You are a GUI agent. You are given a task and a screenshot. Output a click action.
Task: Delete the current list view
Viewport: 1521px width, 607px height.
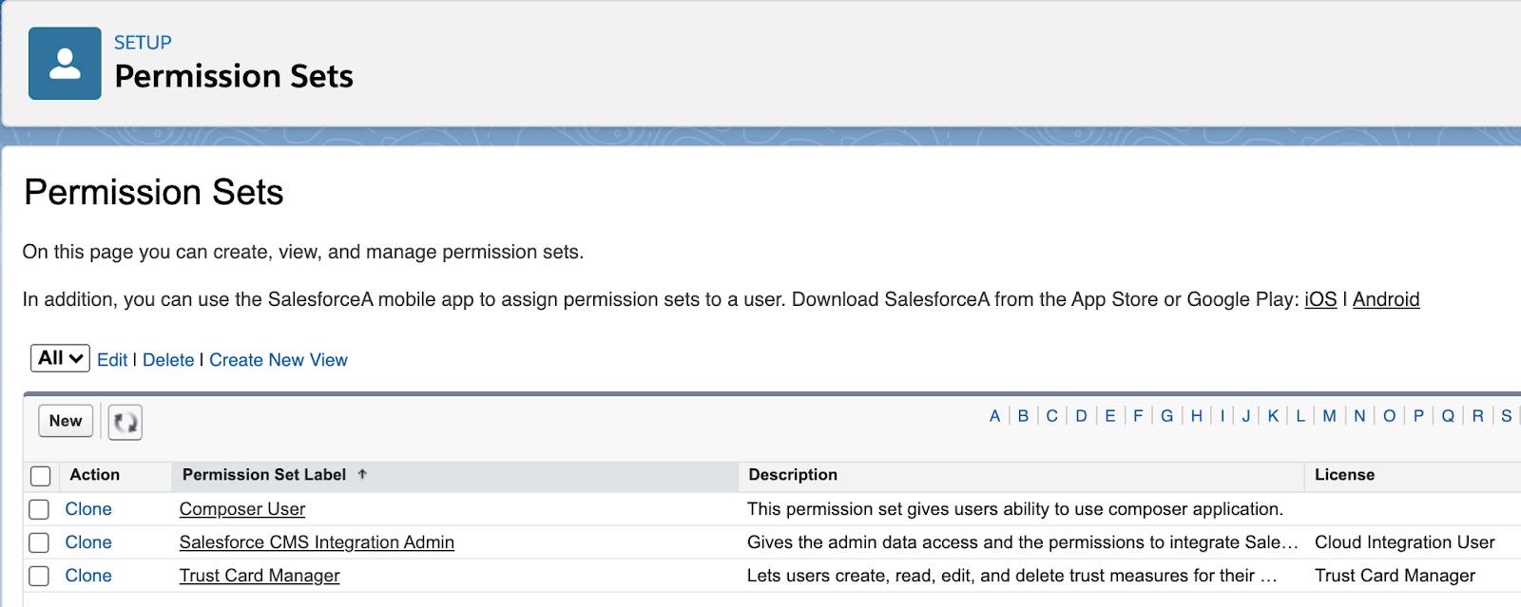[167, 360]
